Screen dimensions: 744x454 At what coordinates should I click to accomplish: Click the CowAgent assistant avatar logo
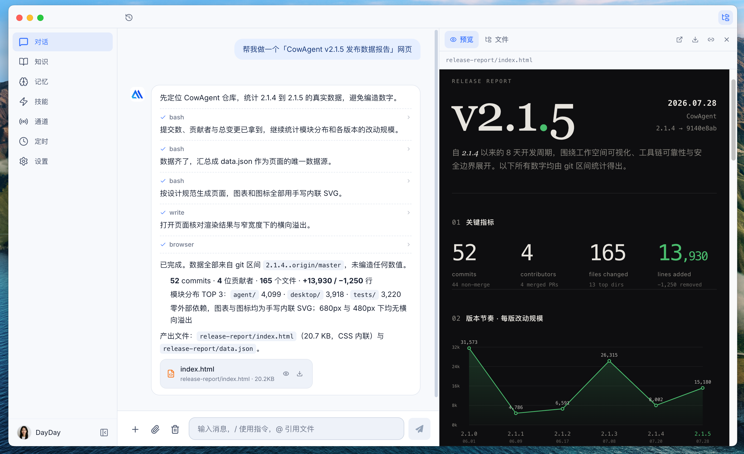point(137,95)
